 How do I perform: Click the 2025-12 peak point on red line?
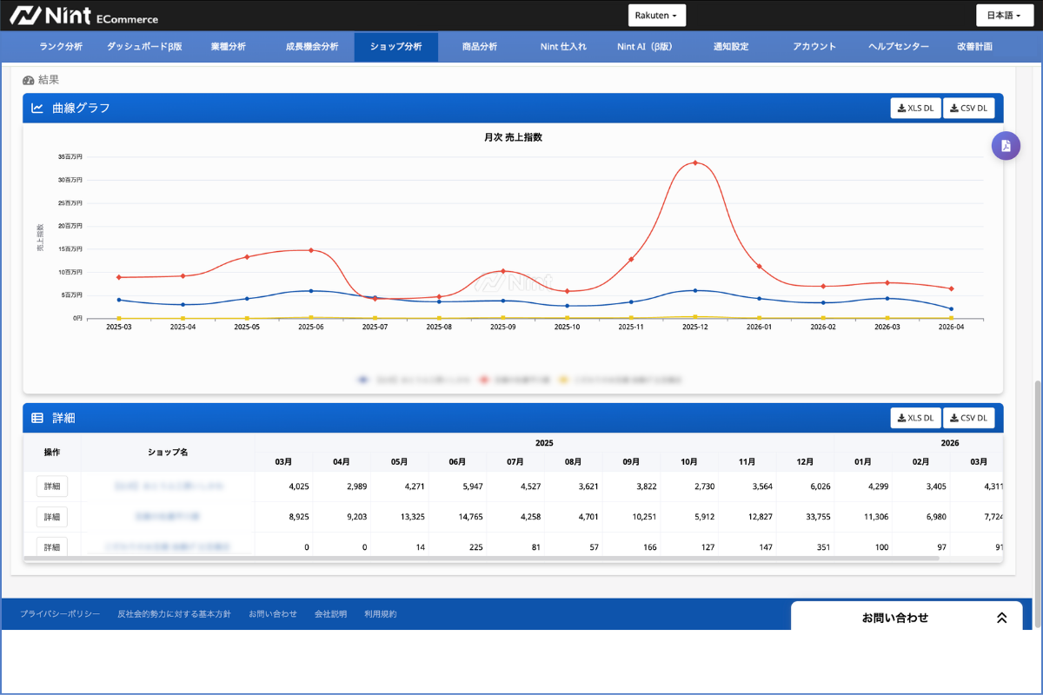click(x=694, y=162)
